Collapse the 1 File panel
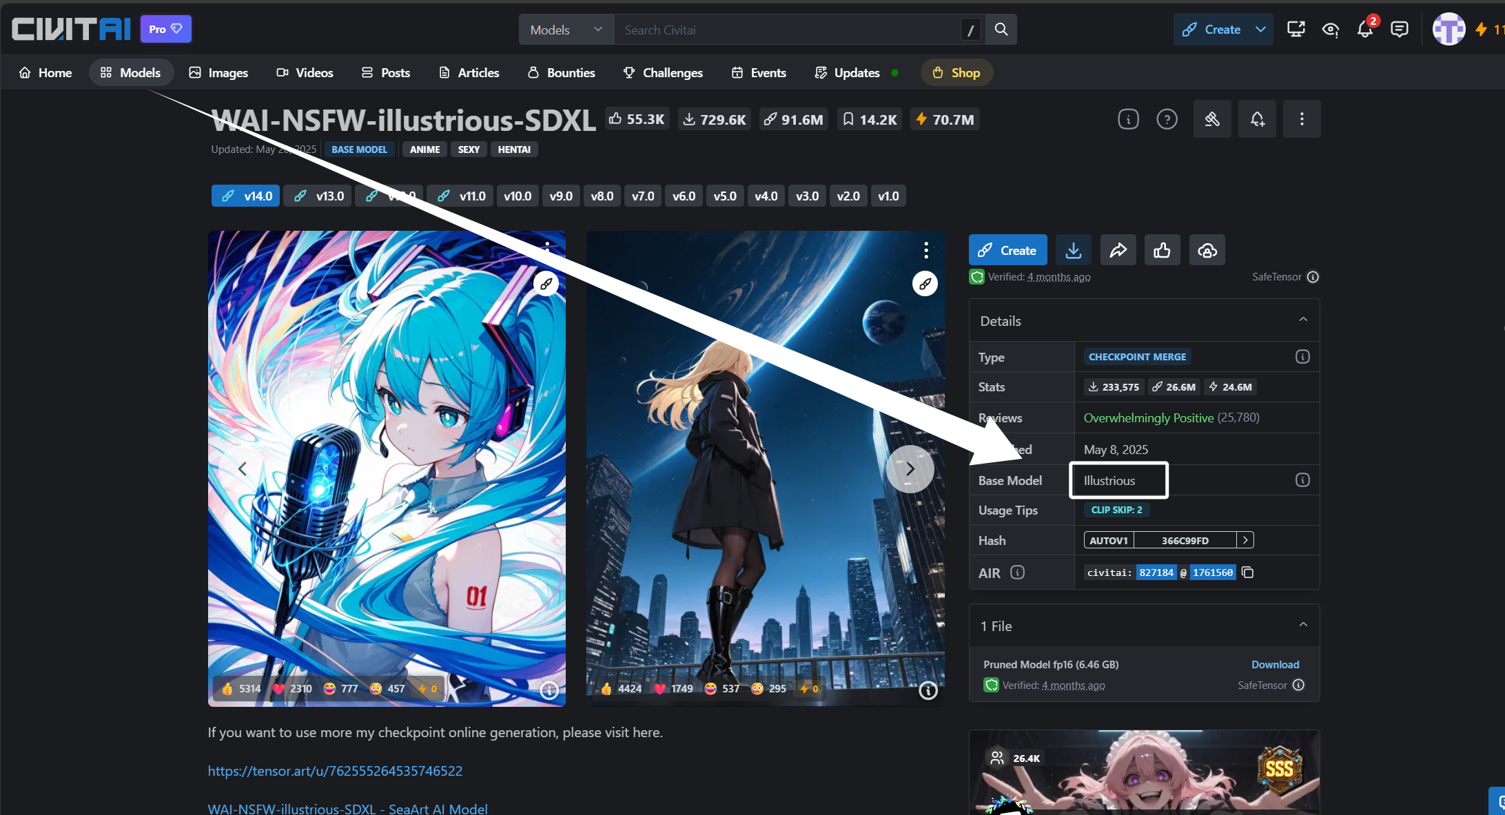 click(1303, 625)
